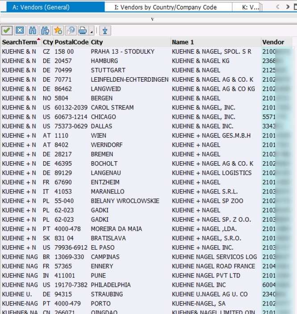
Task: Add to personal list with star icon
Action: [58, 30]
